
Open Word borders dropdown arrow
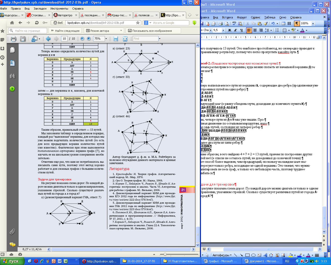pyautogui.click(x=288, y=30)
